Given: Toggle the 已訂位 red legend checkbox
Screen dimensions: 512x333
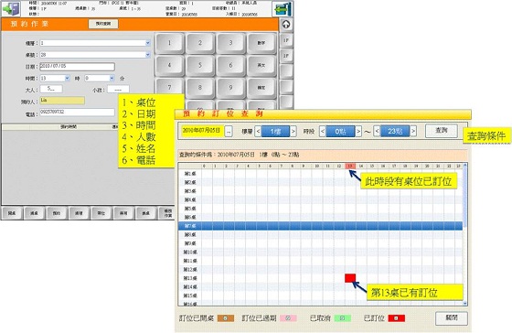Looking at the screenshot, I should click(396, 318).
